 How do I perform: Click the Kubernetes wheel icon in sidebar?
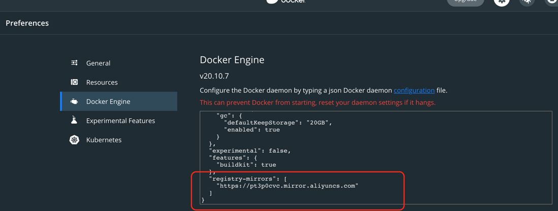click(x=74, y=140)
